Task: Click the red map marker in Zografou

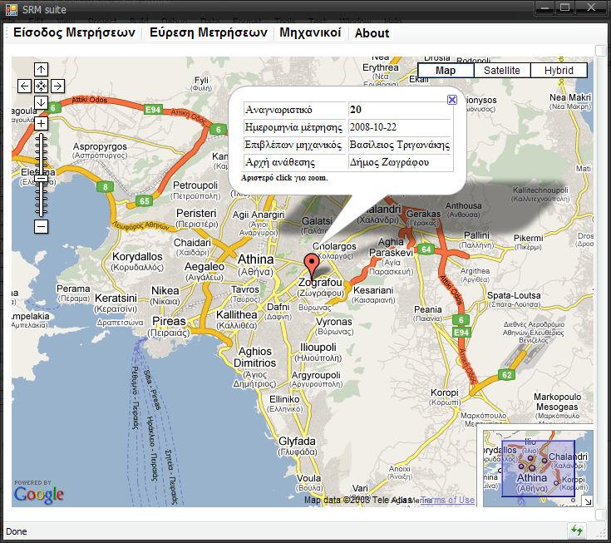Action: pyautogui.click(x=312, y=264)
